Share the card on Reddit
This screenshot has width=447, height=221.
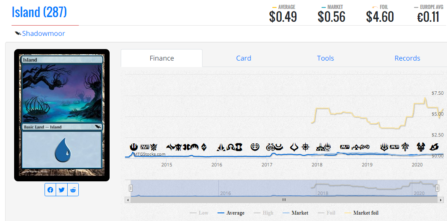tap(73, 190)
